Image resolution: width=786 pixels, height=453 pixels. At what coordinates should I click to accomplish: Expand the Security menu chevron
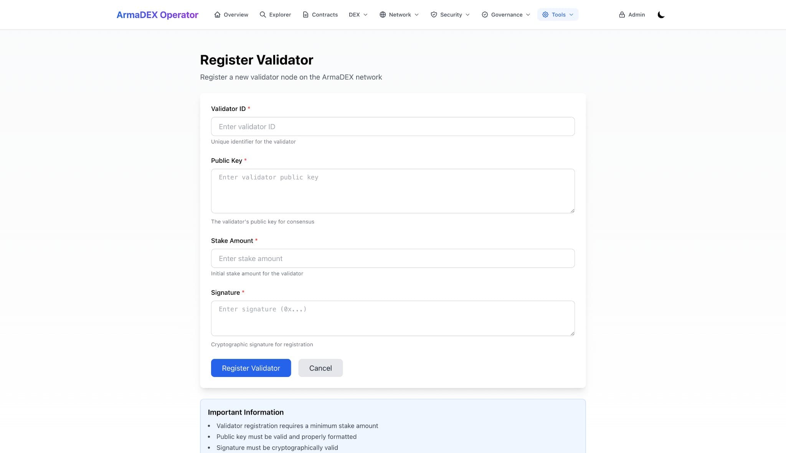tap(468, 15)
